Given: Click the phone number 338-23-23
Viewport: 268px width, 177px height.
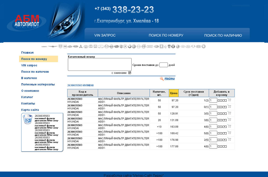Looking at the screenshot, I should point(133,10).
